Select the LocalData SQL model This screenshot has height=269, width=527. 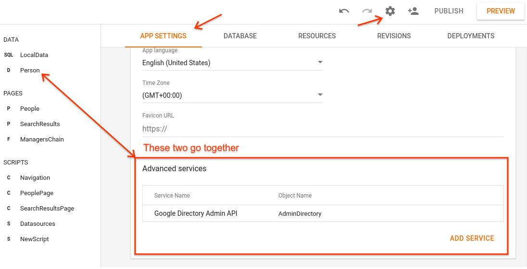pos(34,55)
